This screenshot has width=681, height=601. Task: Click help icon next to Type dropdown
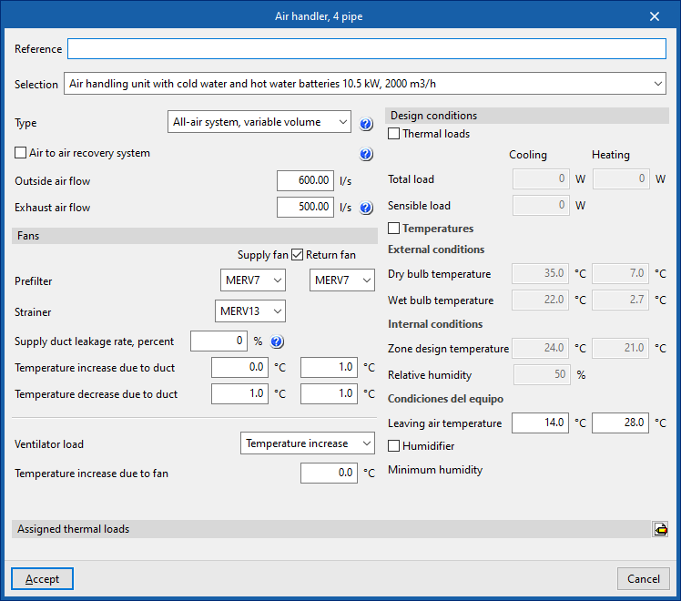(x=367, y=124)
